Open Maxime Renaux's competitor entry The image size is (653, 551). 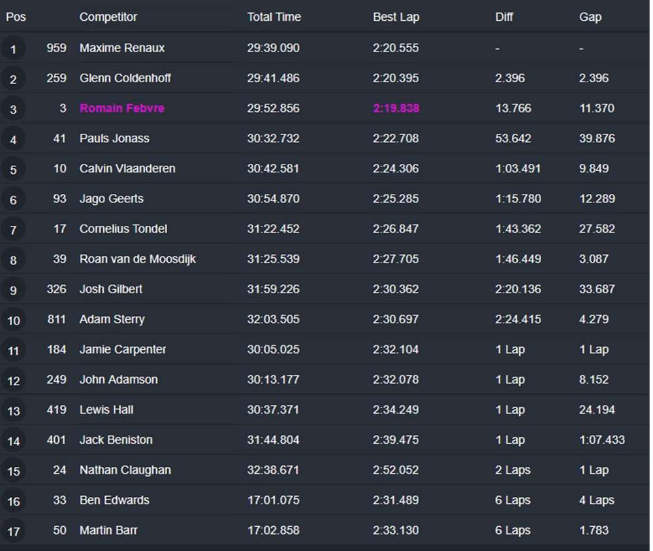pos(122,48)
